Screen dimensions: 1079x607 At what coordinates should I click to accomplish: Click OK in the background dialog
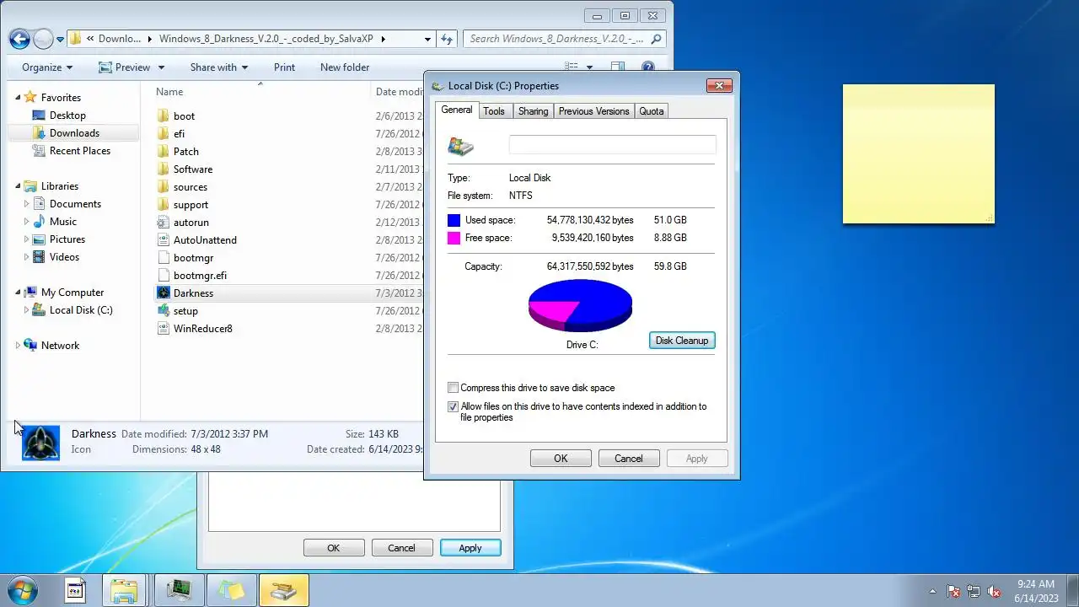click(x=334, y=548)
